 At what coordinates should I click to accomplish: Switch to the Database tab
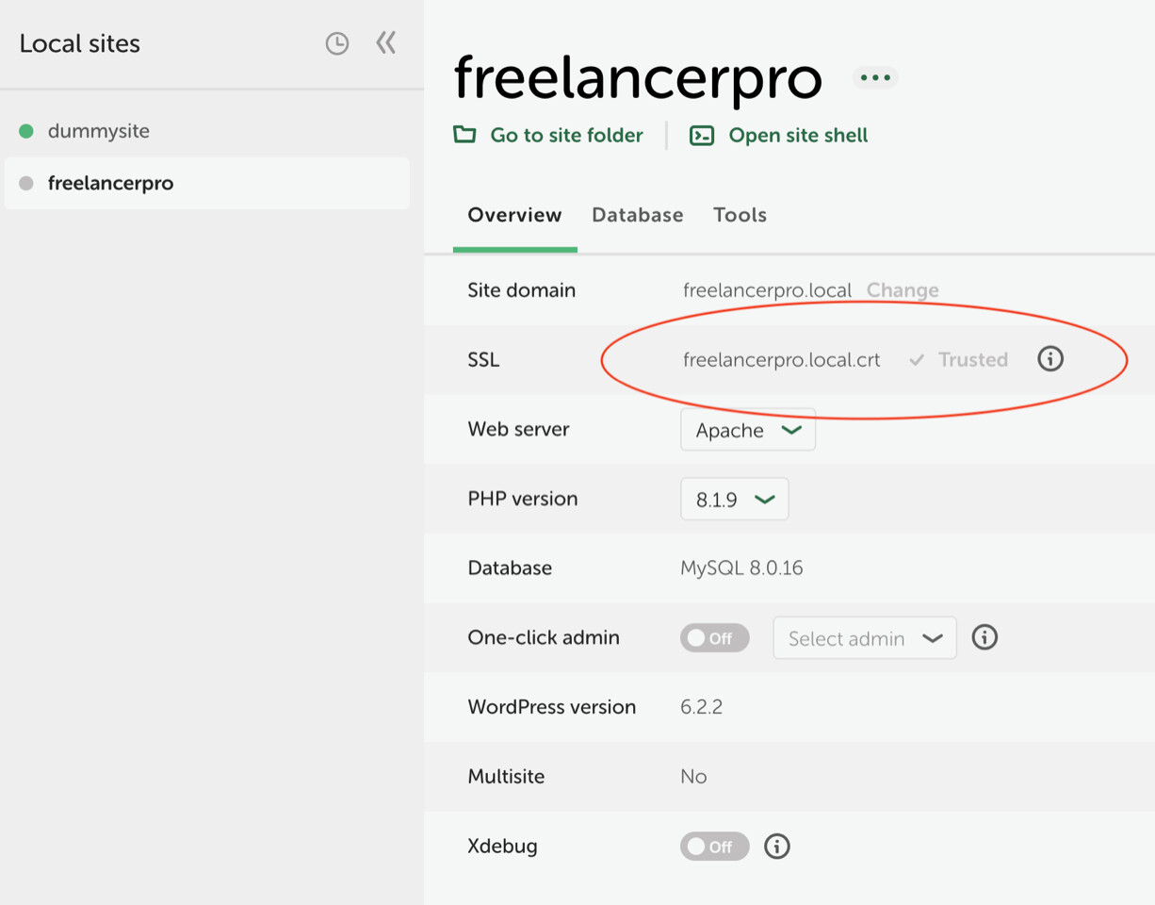[x=638, y=215]
